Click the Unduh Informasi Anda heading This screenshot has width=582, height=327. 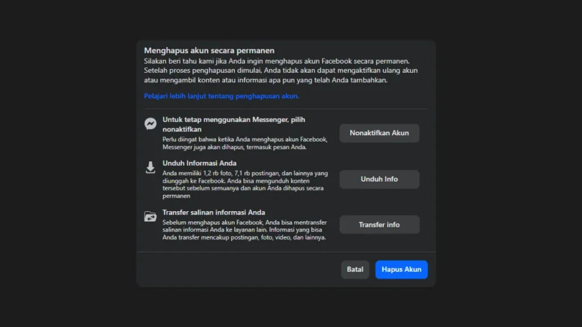(199, 163)
